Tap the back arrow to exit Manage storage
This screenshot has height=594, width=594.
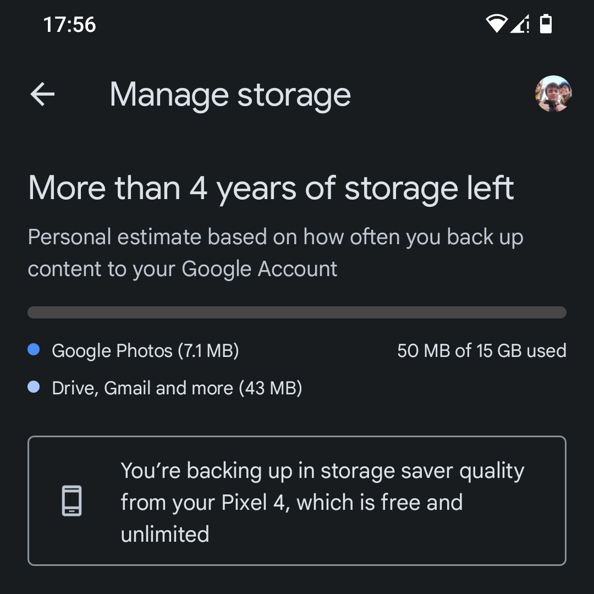pos(41,94)
